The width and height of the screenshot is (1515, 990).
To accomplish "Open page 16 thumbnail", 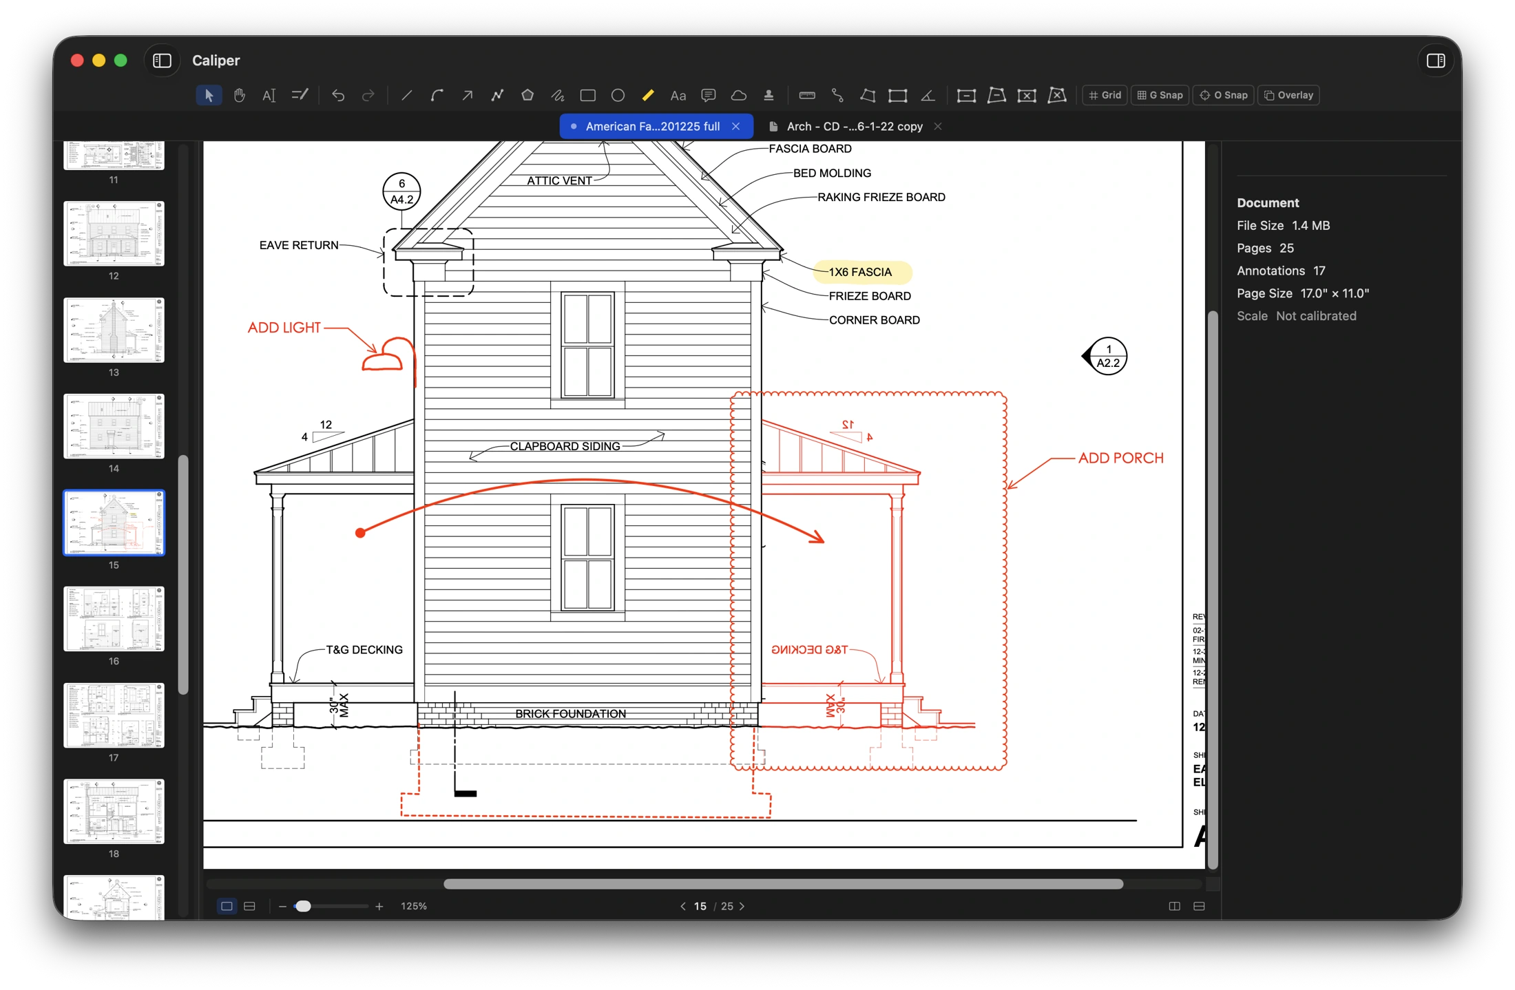I will (x=114, y=619).
